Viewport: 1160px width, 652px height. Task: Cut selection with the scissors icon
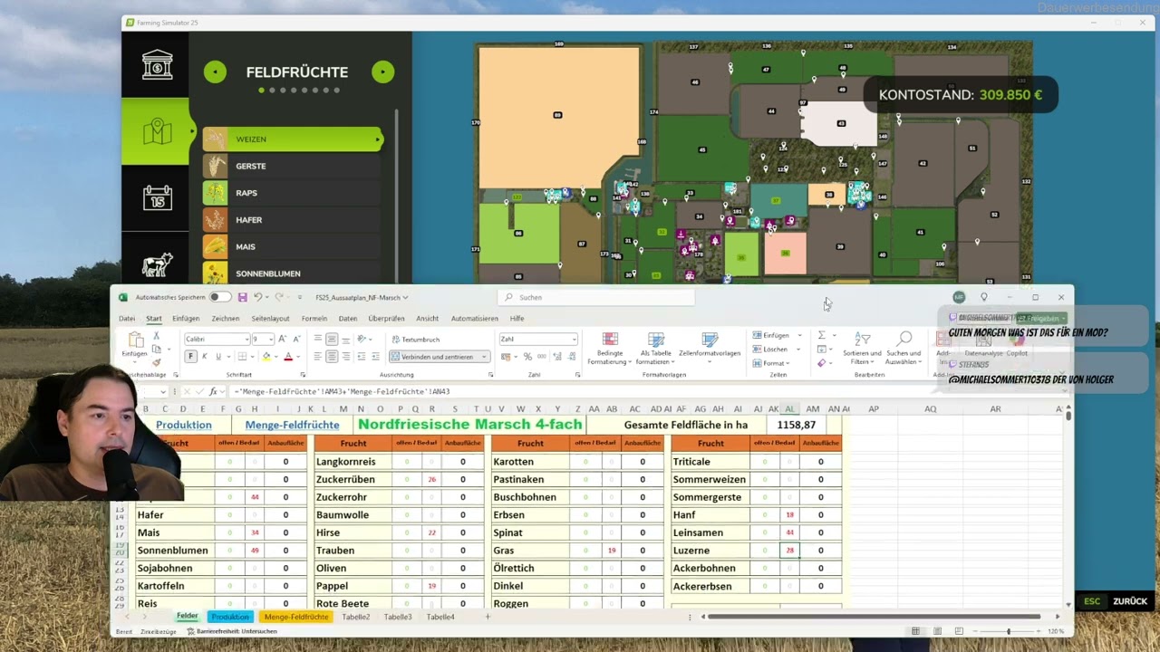156,336
